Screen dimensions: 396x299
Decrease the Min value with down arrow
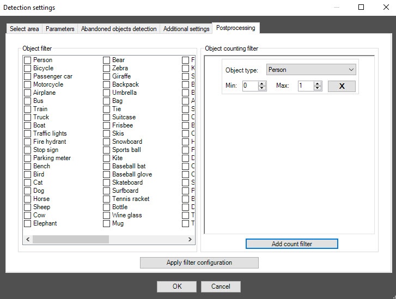262,88
